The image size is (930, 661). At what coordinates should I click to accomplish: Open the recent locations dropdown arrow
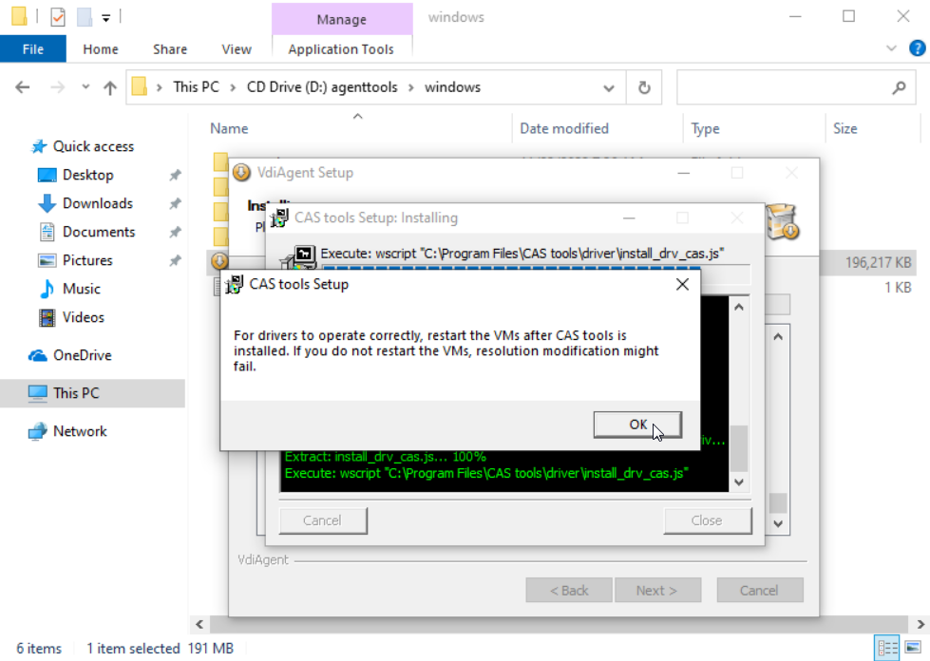(x=86, y=87)
